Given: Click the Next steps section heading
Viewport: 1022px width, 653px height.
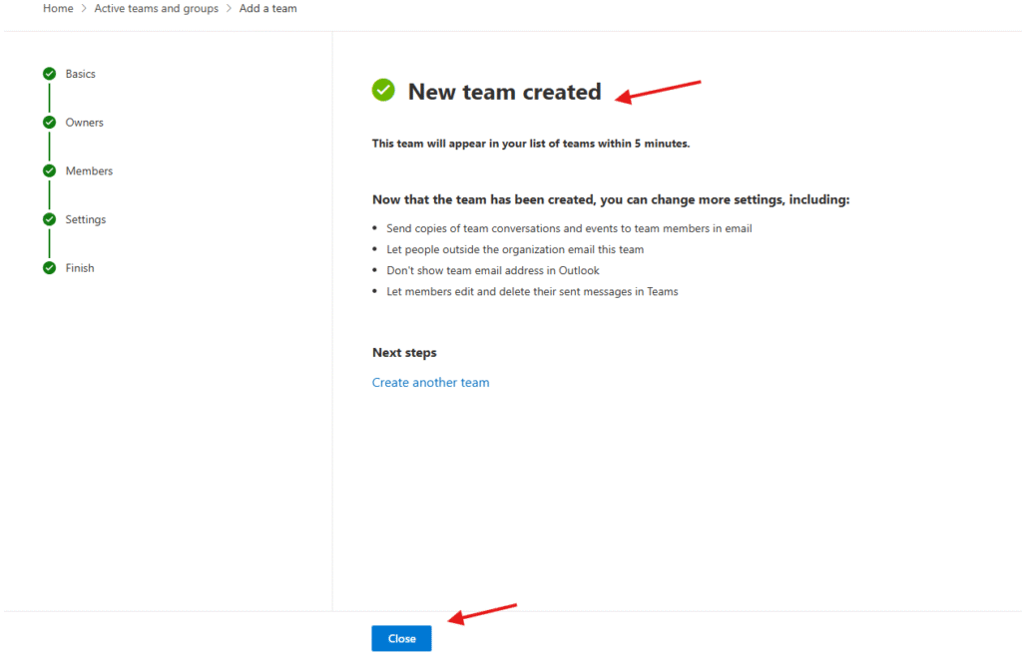Looking at the screenshot, I should [x=404, y=353].
